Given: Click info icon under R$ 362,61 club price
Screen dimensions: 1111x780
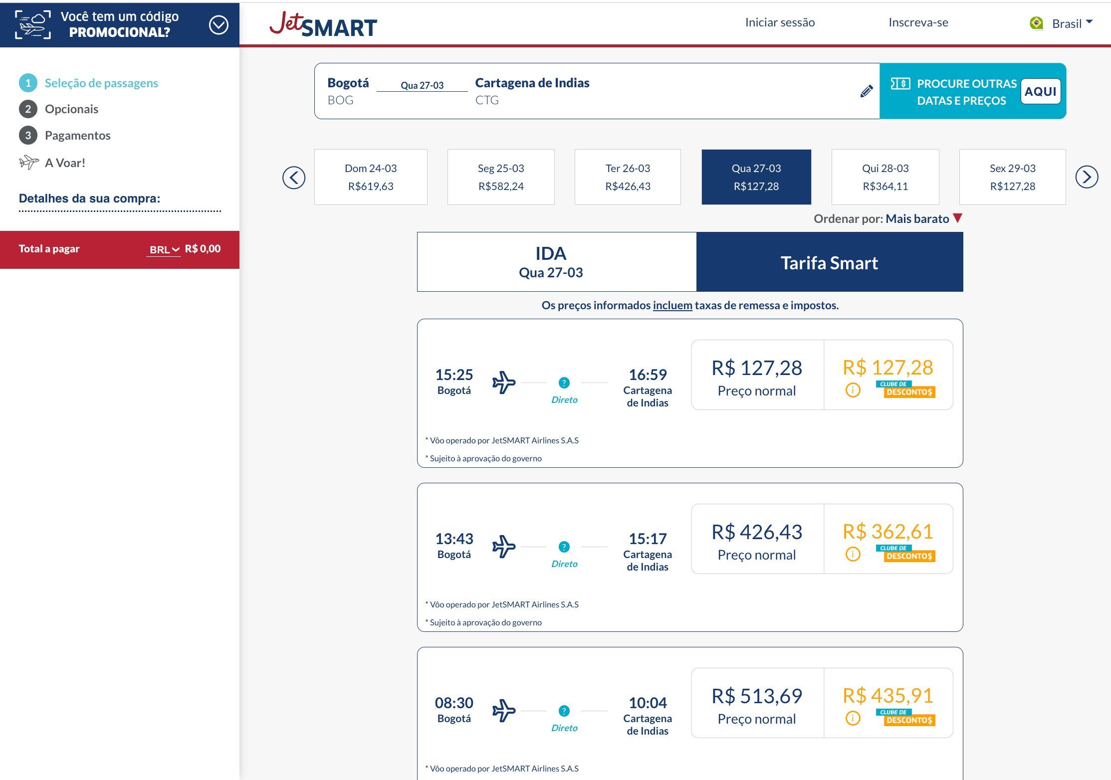Looking at the screenshot, I should tap(853, 554).
